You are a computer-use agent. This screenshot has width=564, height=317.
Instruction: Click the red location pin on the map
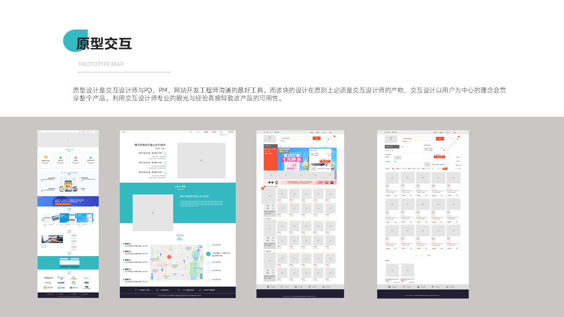(x=169, y=257)
